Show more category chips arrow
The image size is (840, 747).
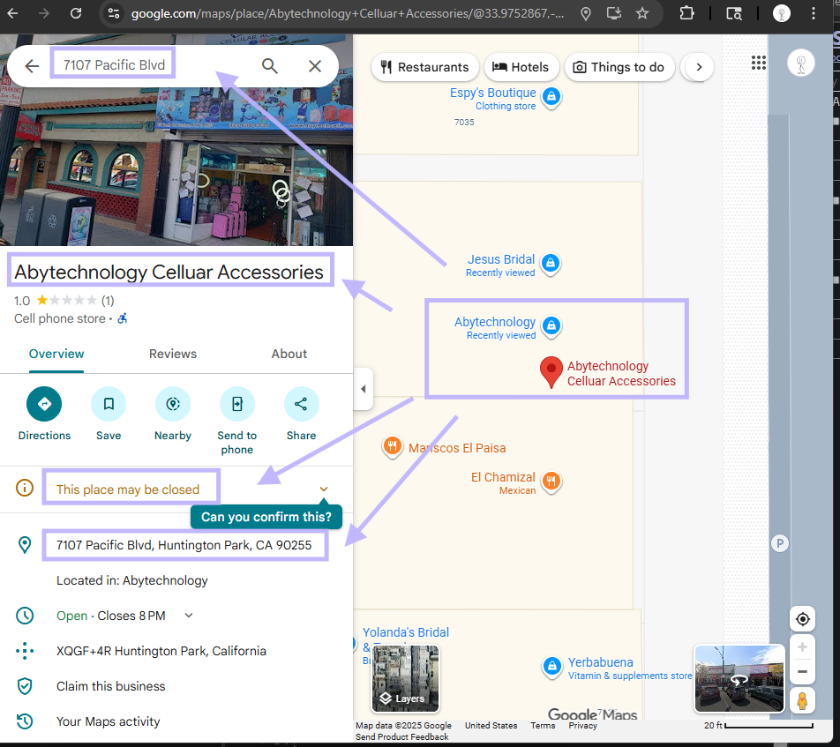point(699,67)
